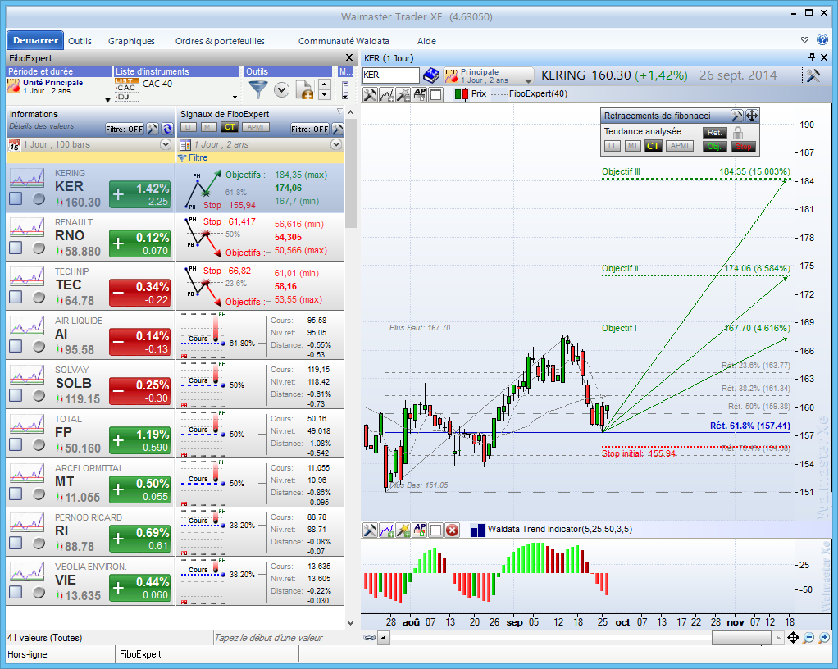Viewport: 838px width, 669px height.
Task: Click the chart link chain icon
Action: pos(369,638)
